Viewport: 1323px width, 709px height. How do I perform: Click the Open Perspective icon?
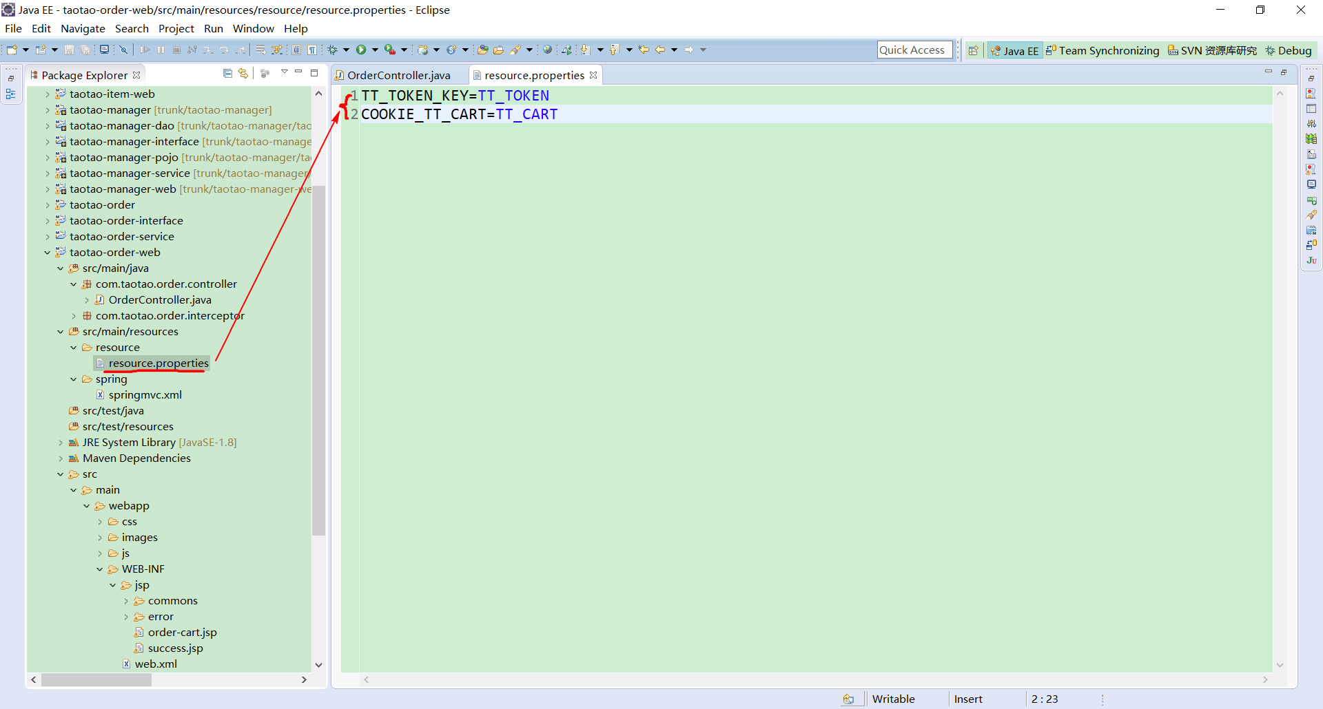(973, 50)
